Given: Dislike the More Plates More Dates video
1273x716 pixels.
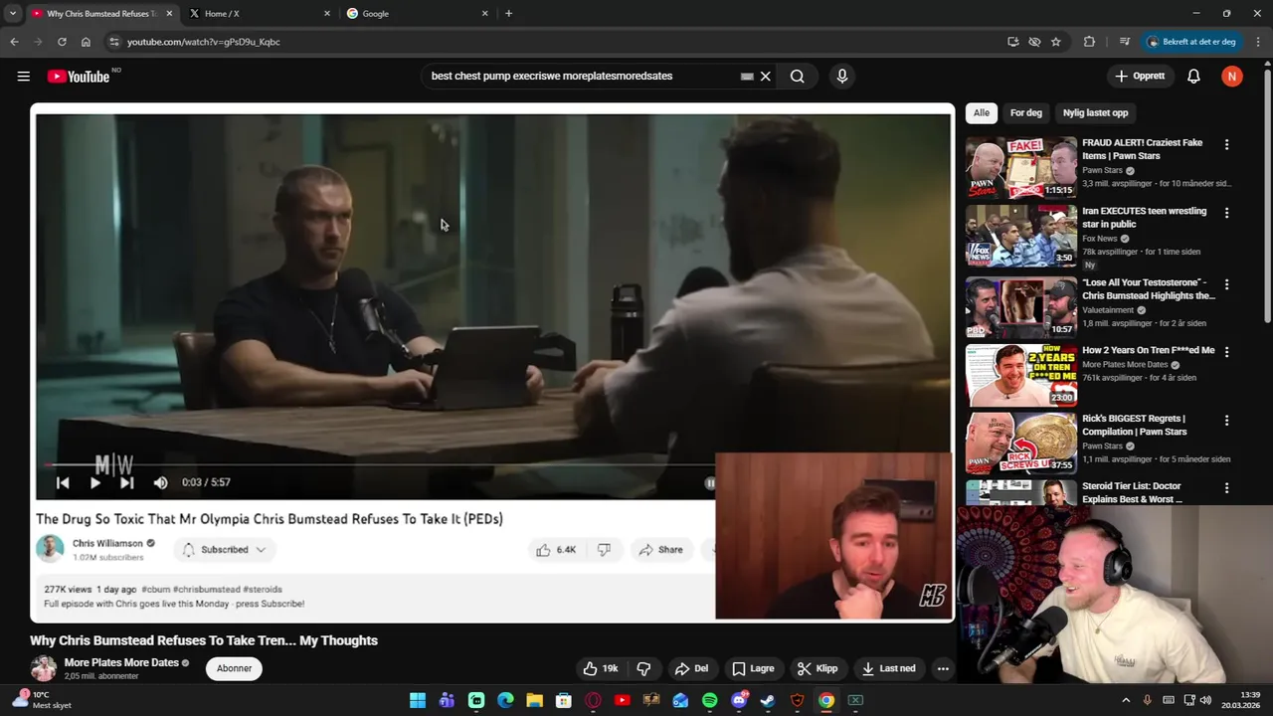Looking at the screenshot, I should 643,669.
